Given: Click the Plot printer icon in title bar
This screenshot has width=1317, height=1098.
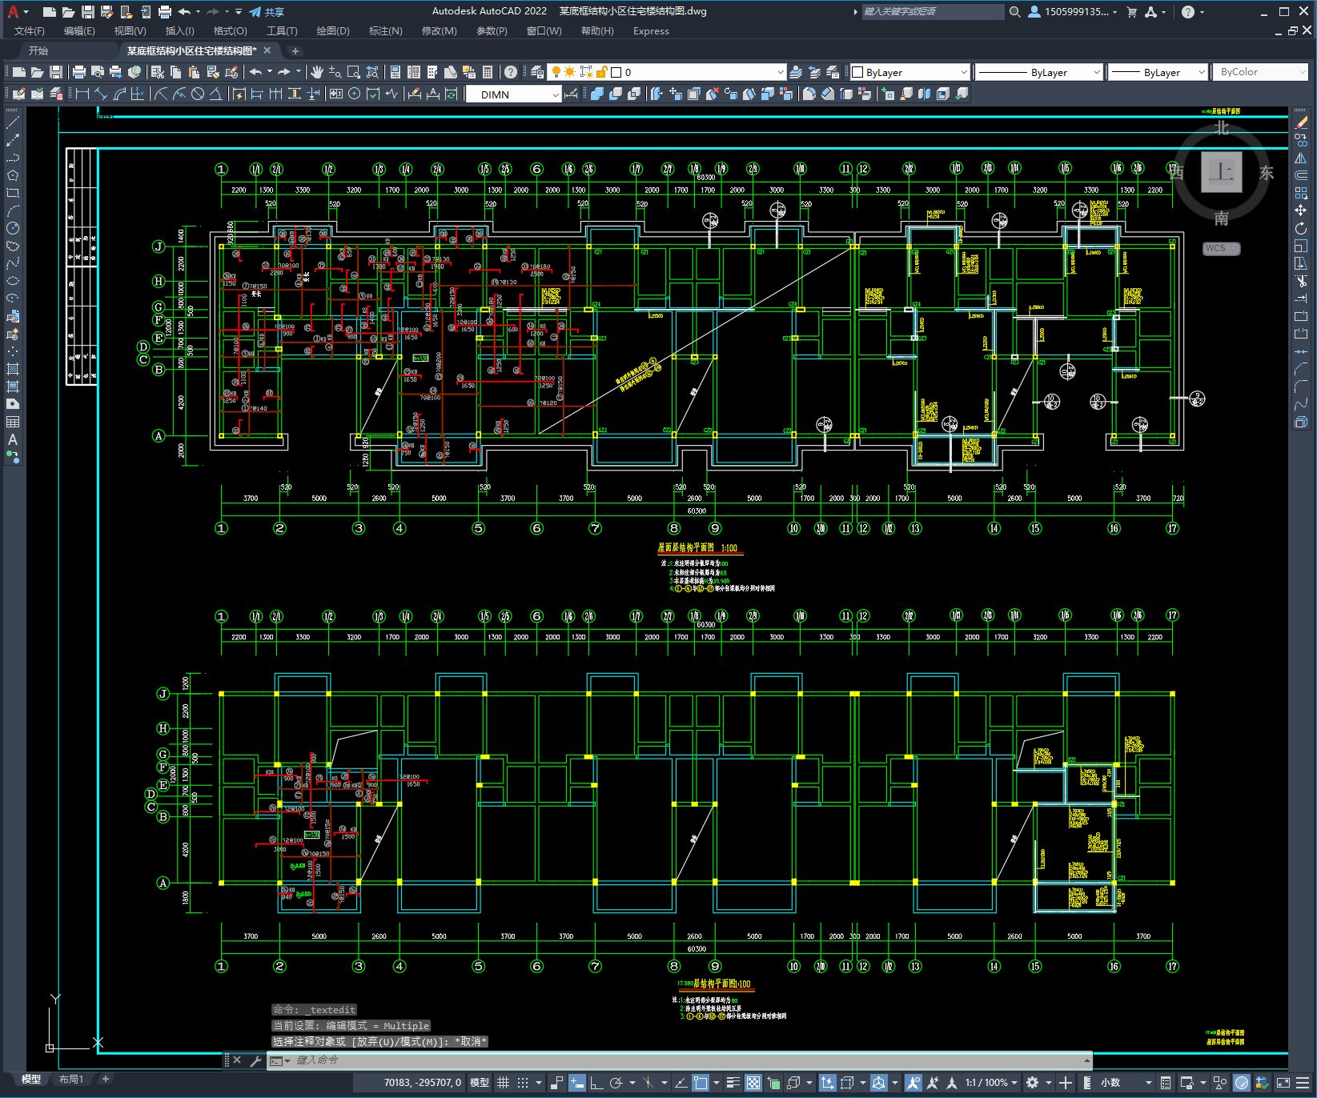Looking at the screenshot, I should click(165, 12).
